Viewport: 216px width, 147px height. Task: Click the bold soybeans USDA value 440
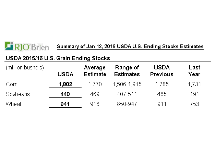65,94
